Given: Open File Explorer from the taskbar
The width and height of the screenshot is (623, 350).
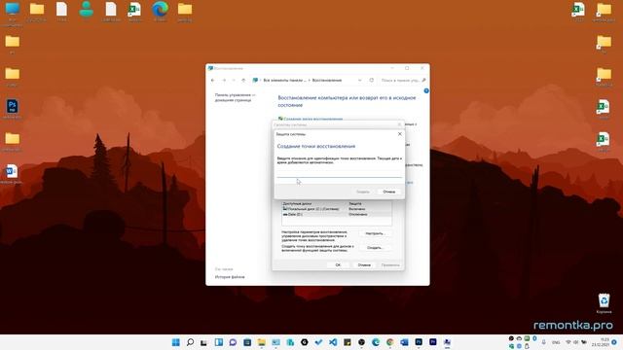Looking at the screenshot, I should 262,342.
